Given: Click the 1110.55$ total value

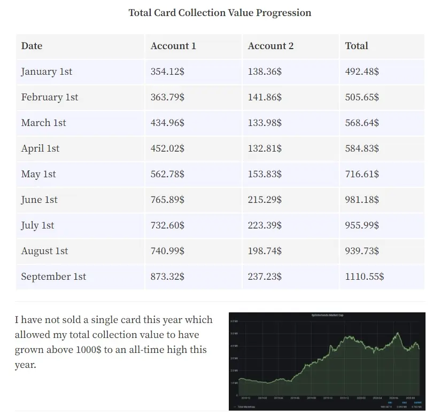Looking at the screenshot, I should (x=364, y=277).
